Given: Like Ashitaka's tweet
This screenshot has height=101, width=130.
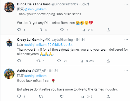Looking at the screenshot, I should (x=62, y=96).
